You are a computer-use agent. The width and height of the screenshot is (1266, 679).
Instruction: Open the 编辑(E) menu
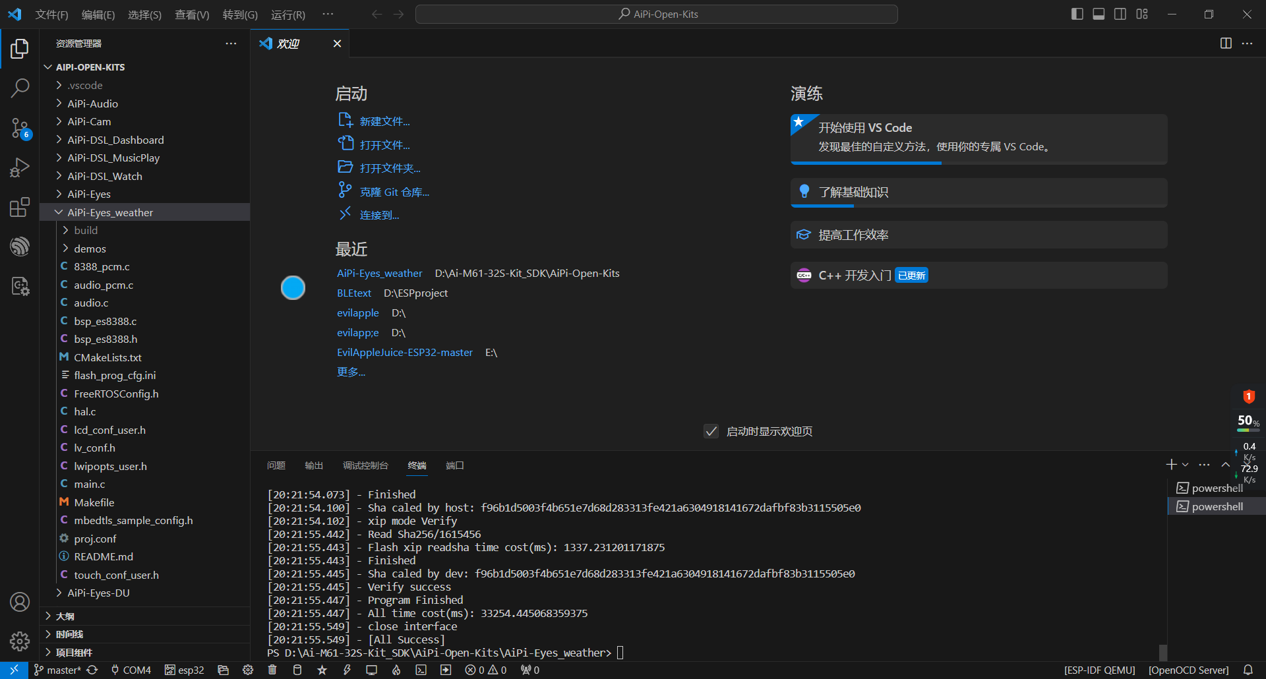click(98, 15)
